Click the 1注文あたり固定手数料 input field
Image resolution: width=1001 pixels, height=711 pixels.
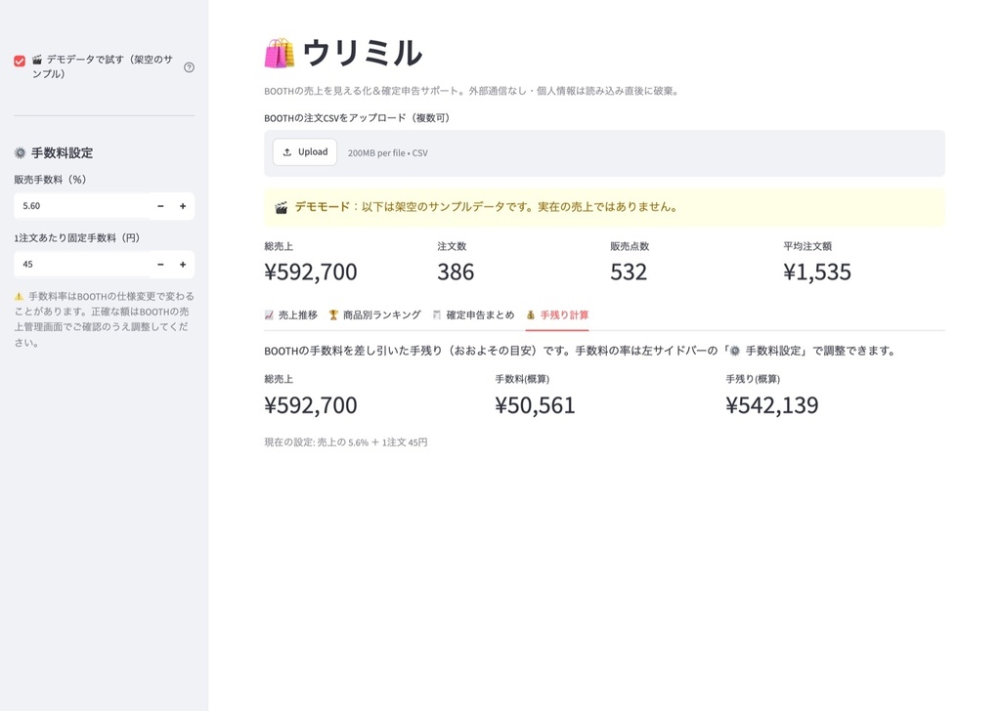(x=82, y=264)
